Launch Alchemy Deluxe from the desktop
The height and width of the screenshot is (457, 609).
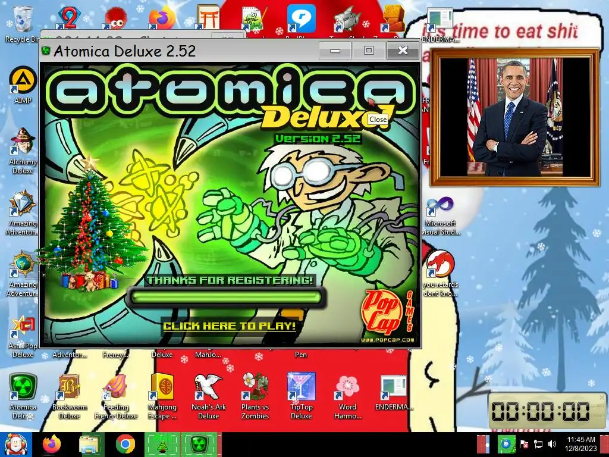[23, 151]
